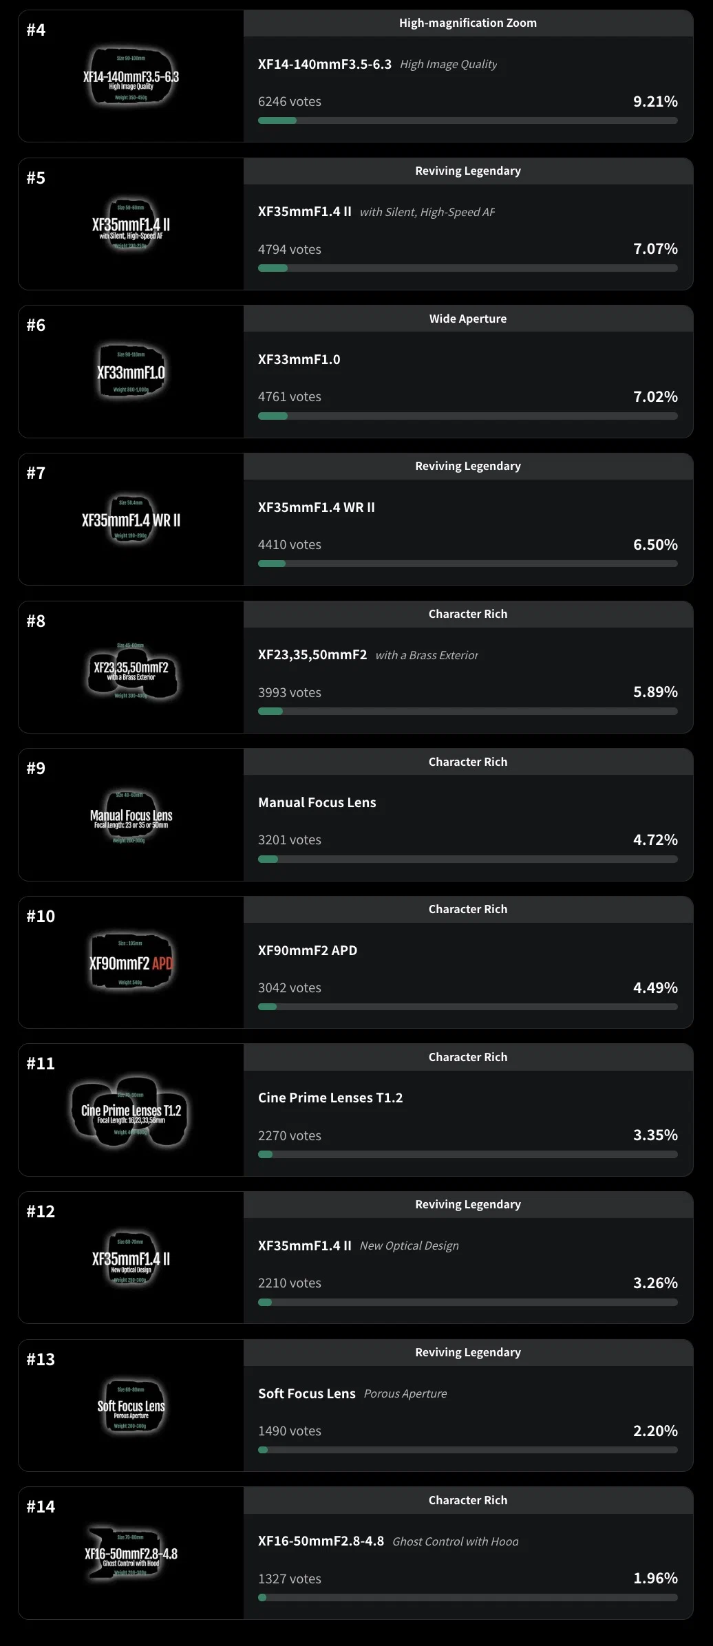Screen dimensions: 713x1646
Task: Click the Reviving Legendary header on rank #7
Action: pyautogui.click(x=468, y=466)
